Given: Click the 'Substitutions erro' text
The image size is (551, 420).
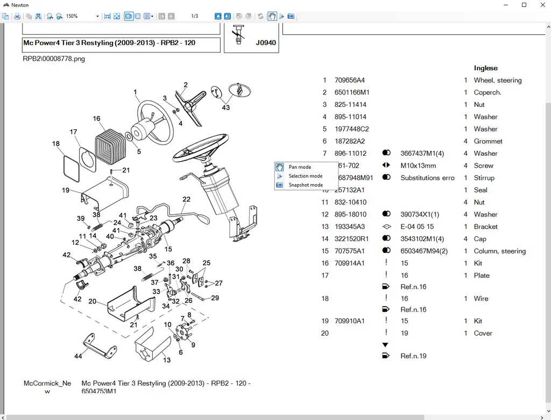Looking at the screenshot, I should point(427,178).
